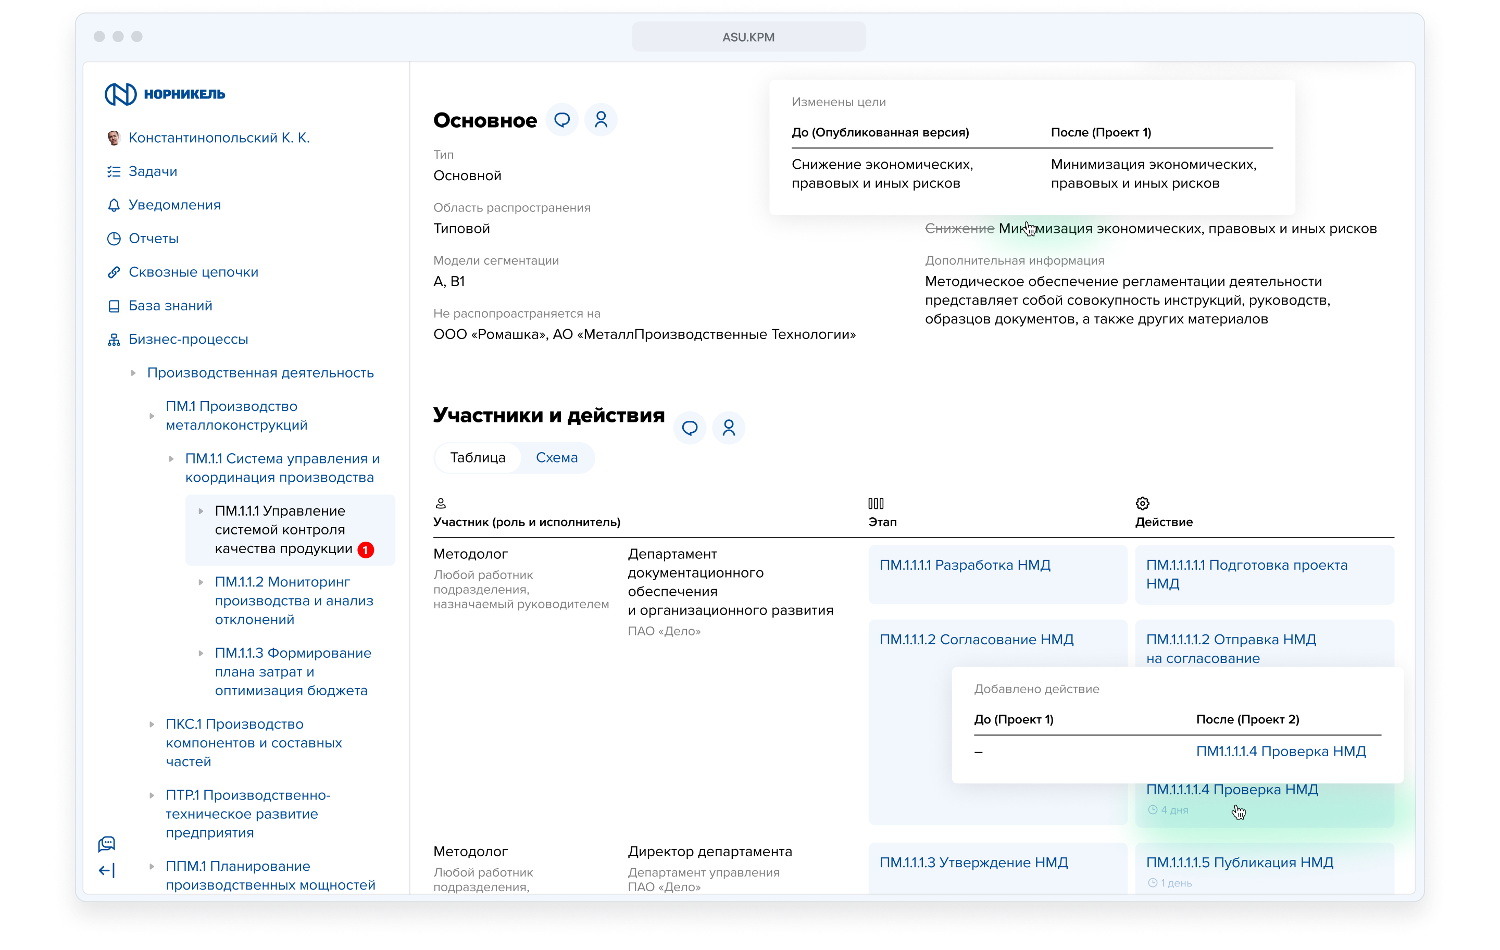Switch to the Схема view tab
Viewport: 1500px width, 950px height.
pyautogui.click(x=556, y=457)
